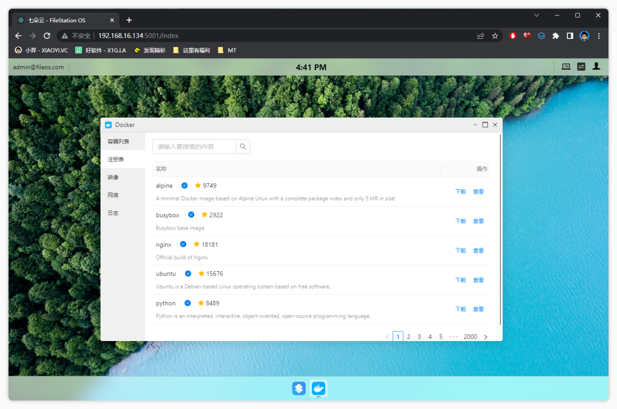This screenshot has width=617, height=409.
Task: Click the Chrome profile avatar
Action: (x=584, y=36)
